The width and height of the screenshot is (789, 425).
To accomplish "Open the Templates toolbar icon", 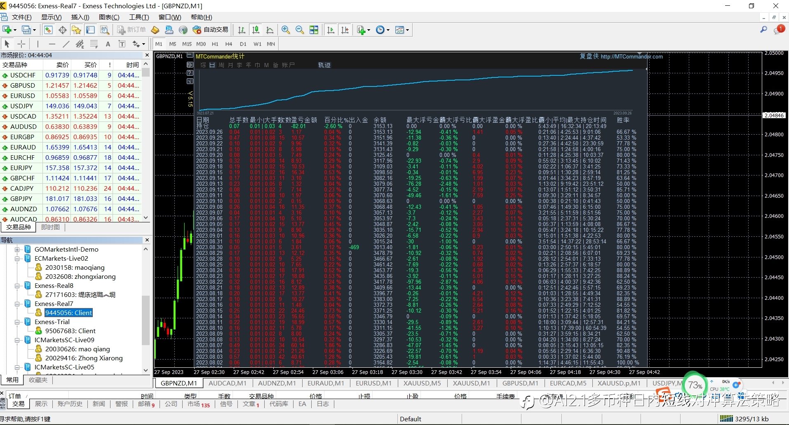I will [x=399, y=30].
